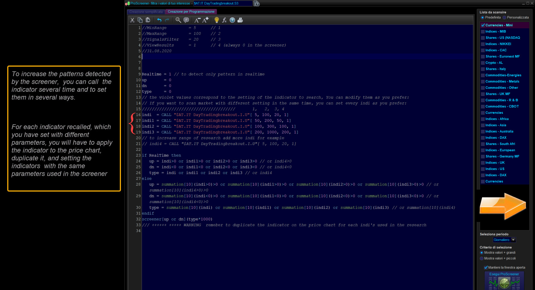The image size is (535, 290).
Task: Uncheck the Currencies - Mini list
Action: coord(483,25)
